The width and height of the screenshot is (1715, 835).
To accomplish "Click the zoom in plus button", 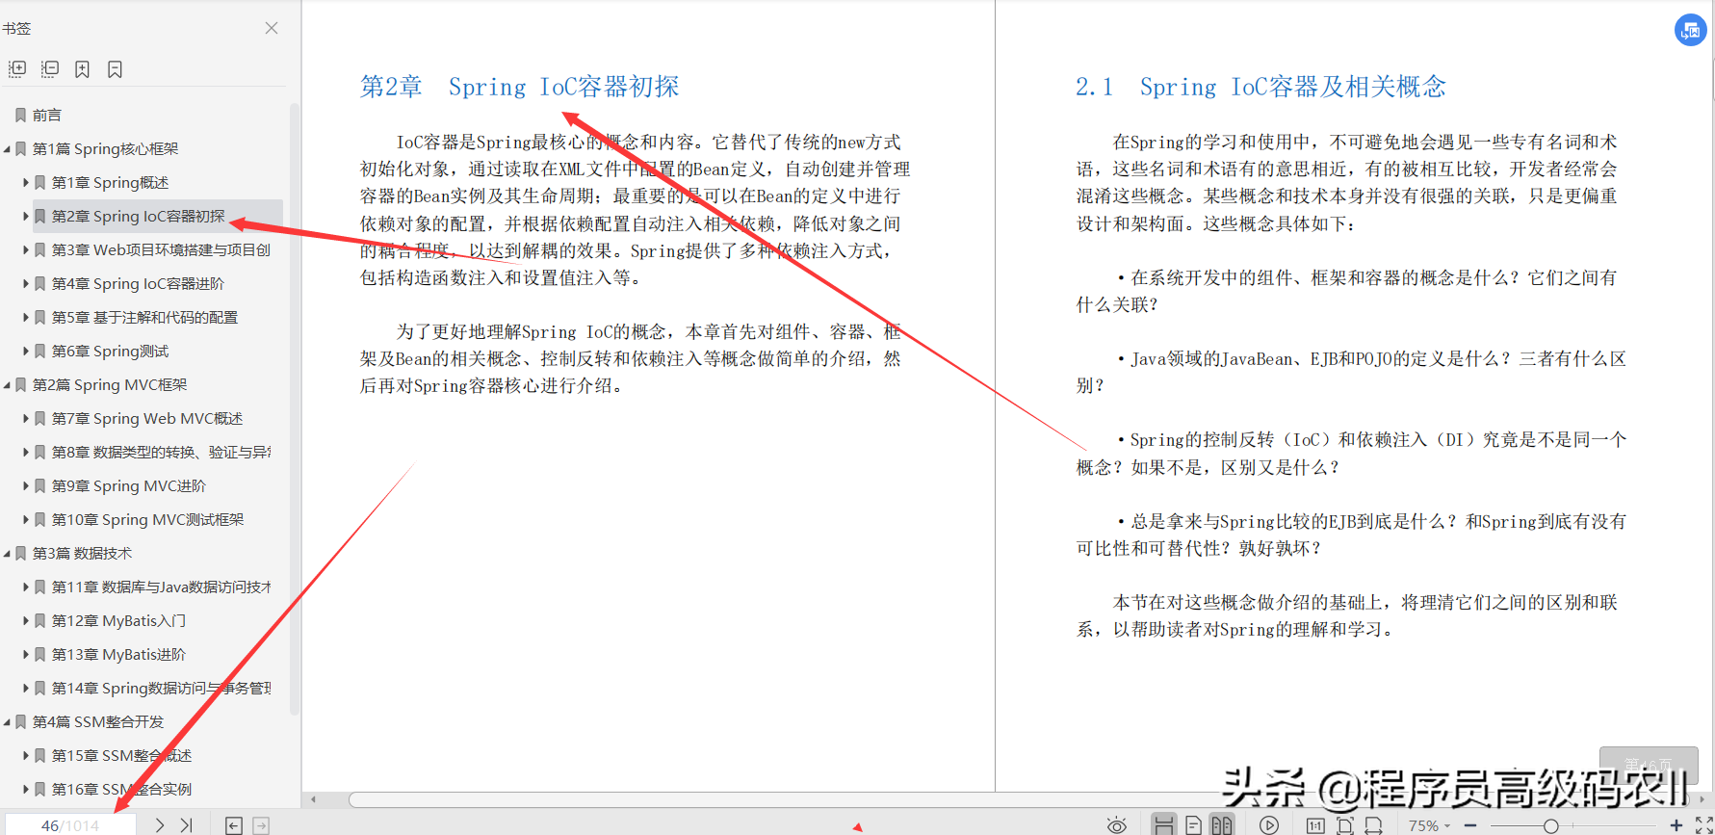I will click(x=1676, y=825).
